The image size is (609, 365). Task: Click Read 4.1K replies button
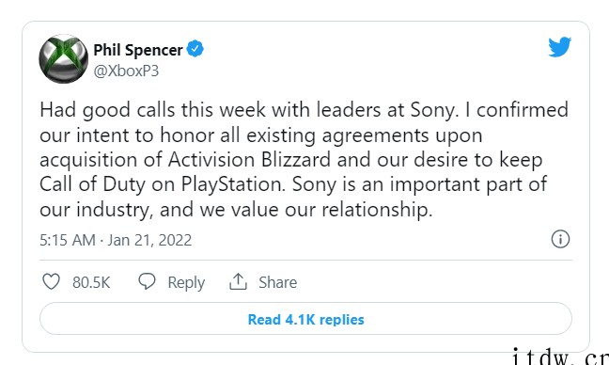pos(305,319)
